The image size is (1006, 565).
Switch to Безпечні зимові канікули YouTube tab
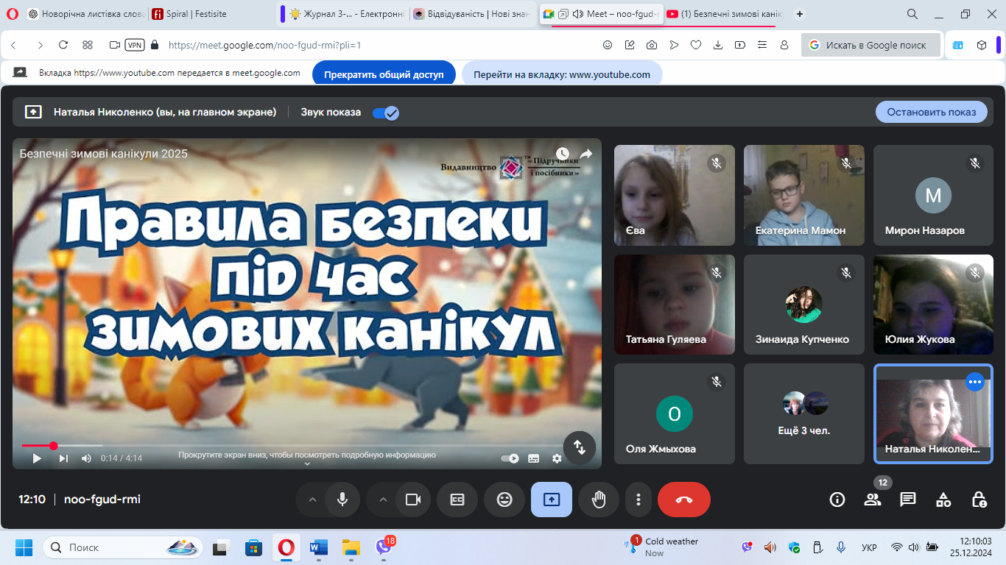point(724,14)
